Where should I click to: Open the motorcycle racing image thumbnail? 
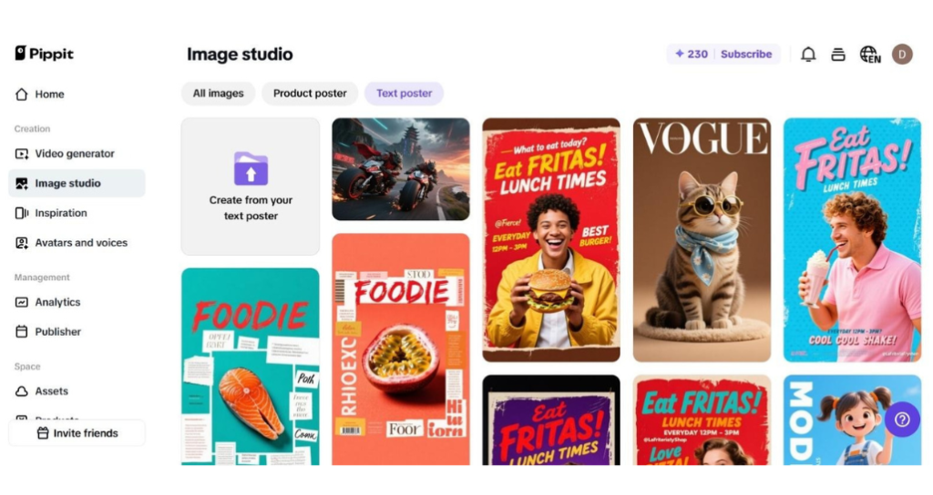(x=401, y=169)
